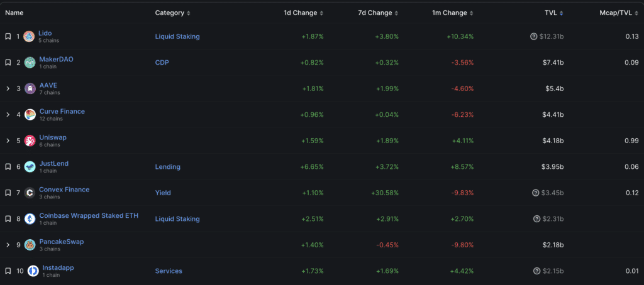This screenshot has width=644, height=285.
Task: Open the Liquid Staking category for Lido
Action: 177,36
